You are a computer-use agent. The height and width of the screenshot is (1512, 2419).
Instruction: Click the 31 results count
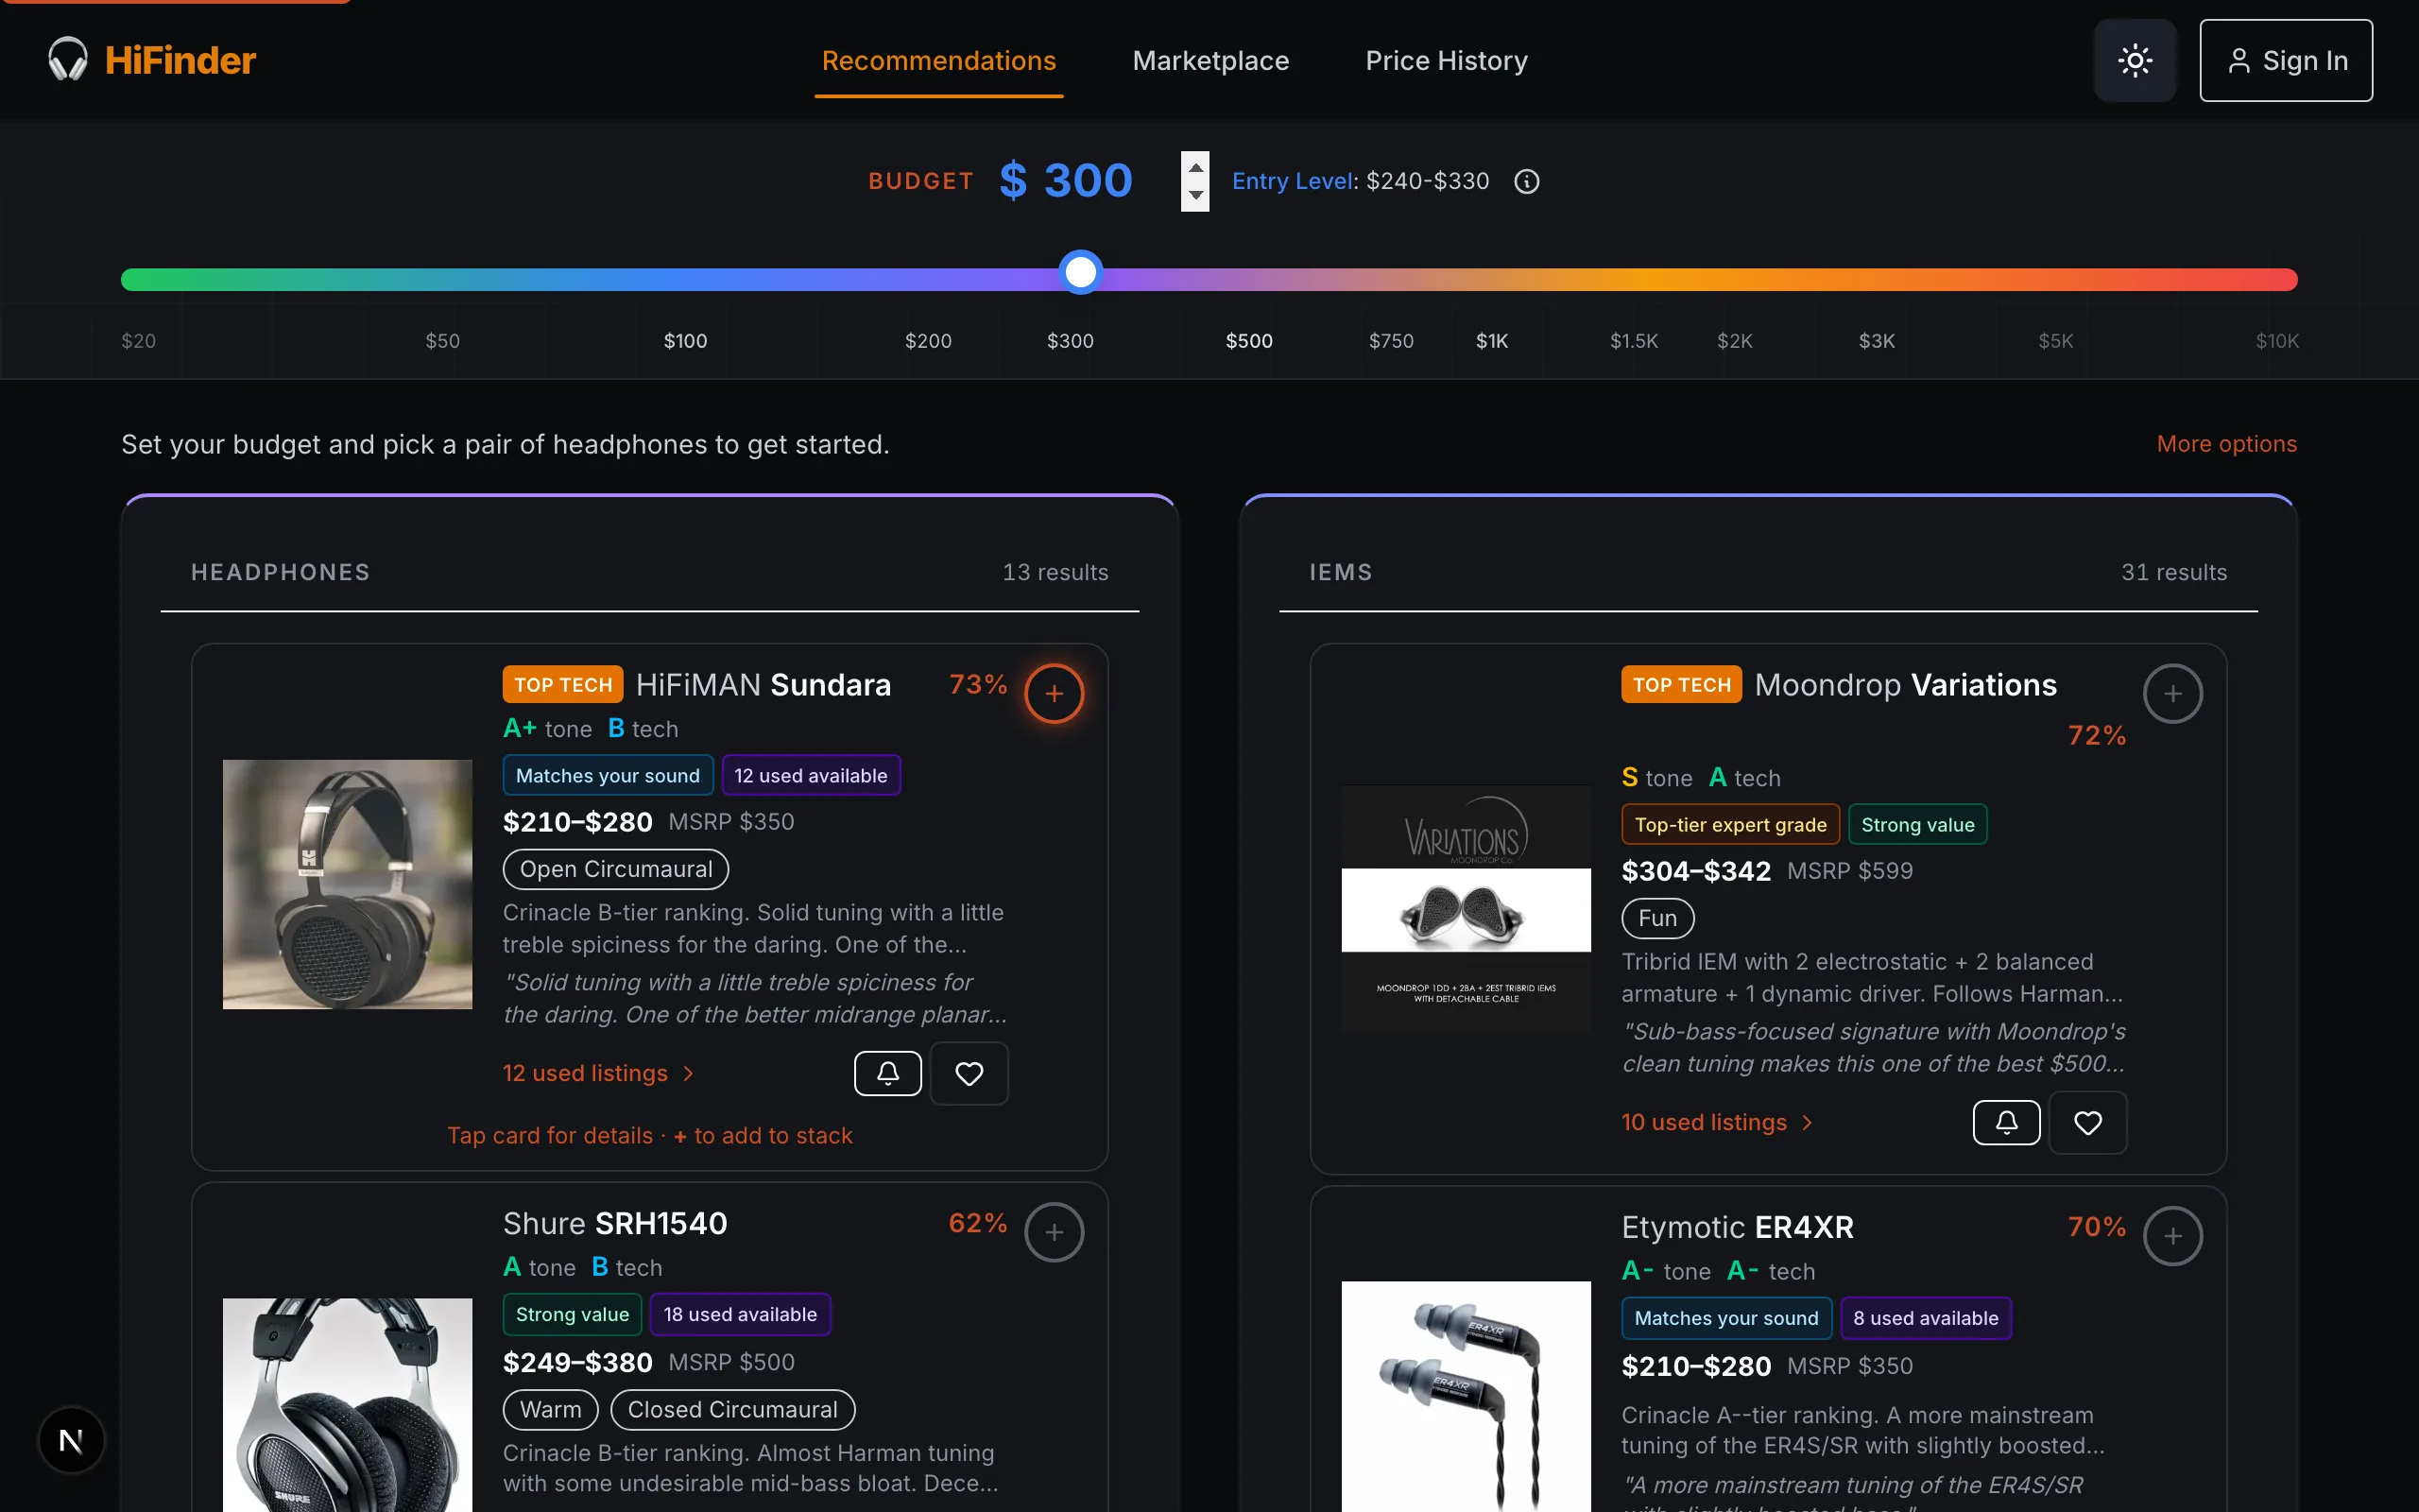click(x=2173, y=572)
